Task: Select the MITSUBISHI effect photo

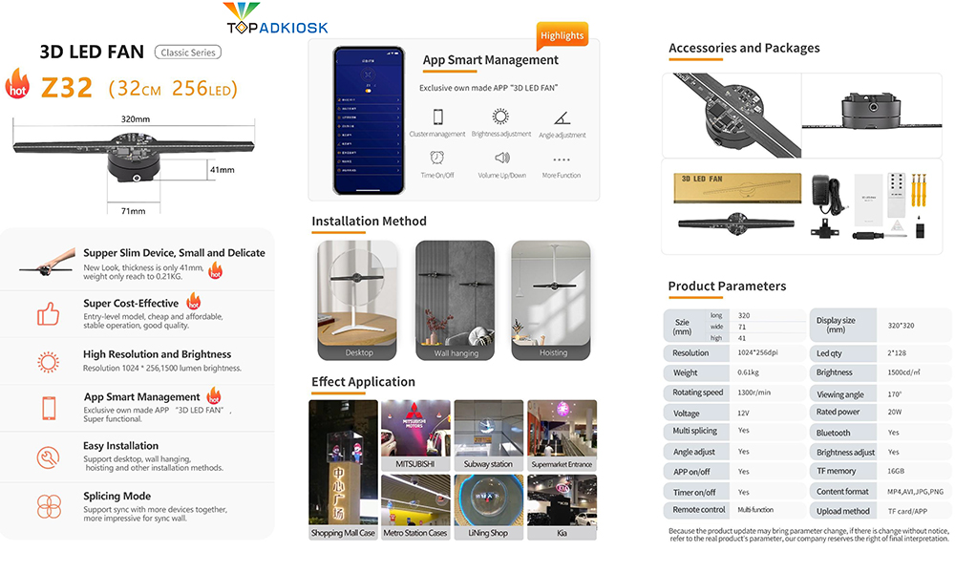Action: point(415,435)
